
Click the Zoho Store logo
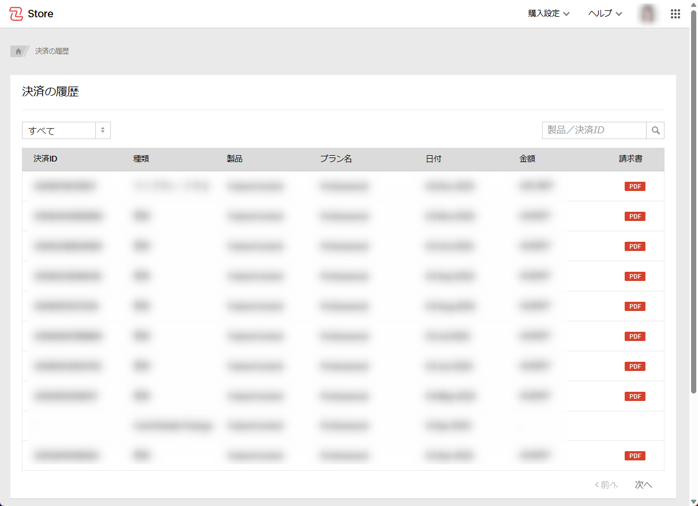coord(31,14)
